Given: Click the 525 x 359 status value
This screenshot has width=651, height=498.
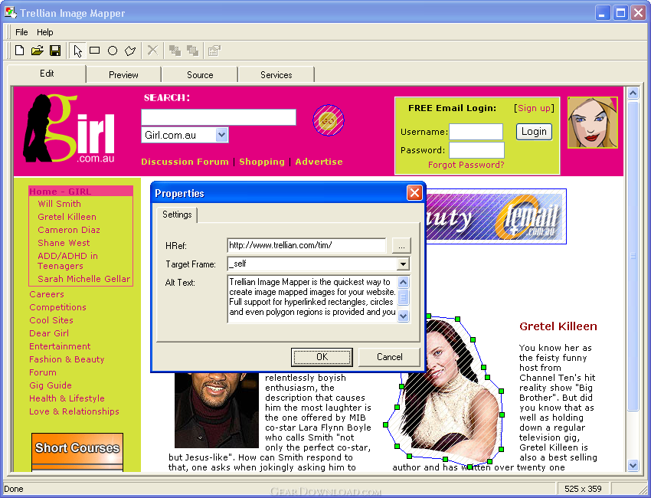Looking at the screenshot, I should [x=583, y=489].
